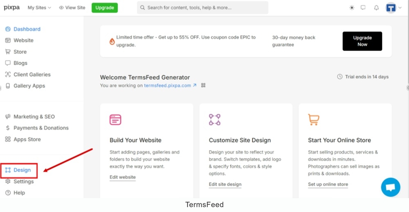
Task: Click the dollar sign Payments icon
Action: click(x=8, y=128)
